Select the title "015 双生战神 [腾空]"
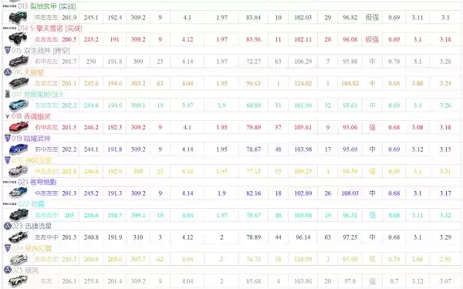 41,50
